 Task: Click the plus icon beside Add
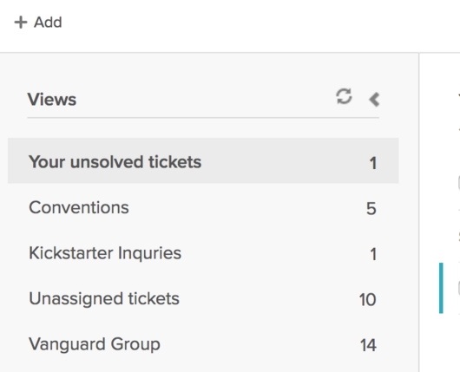pos(21,23)
